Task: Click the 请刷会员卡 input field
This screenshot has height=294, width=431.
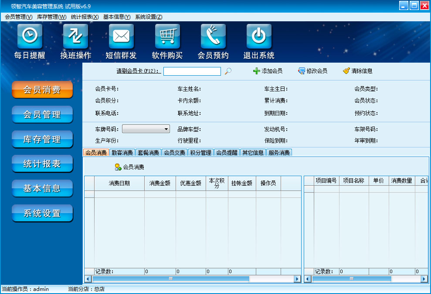Action: [192, 71]
